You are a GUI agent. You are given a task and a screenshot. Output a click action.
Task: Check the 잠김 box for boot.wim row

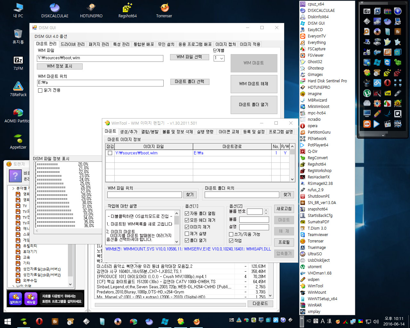tap(110, 153)
